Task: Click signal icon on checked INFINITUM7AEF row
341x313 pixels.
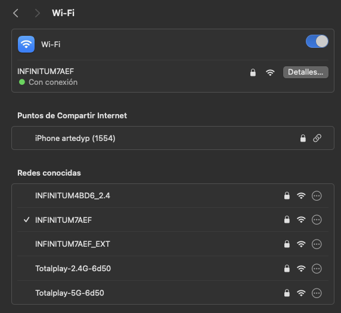Action: point(301,220)
